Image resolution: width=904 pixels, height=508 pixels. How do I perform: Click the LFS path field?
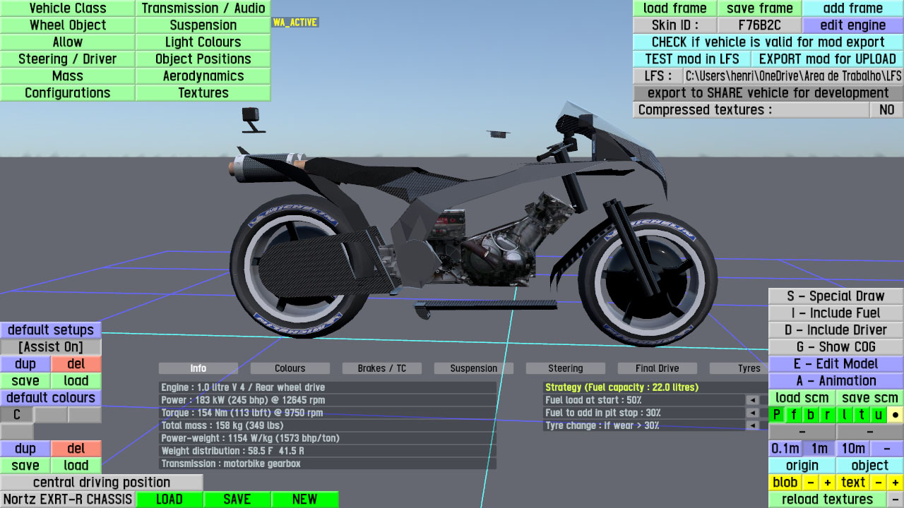[793, 76]
